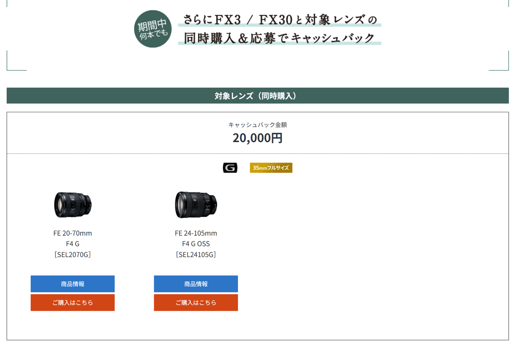Click the 対象レンズ（同時購入）header bar
520x345 pixels.
pos(257,96)
